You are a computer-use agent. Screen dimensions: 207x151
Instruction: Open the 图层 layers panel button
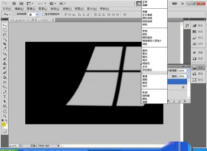click(198, 67)
